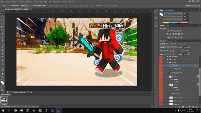Screen dimensions: 201x113
Task: Hide the Layer 2 copy layer
Action: [161, 101]
